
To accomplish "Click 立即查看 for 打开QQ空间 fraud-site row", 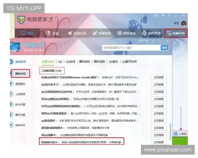I will click(159, 106).
